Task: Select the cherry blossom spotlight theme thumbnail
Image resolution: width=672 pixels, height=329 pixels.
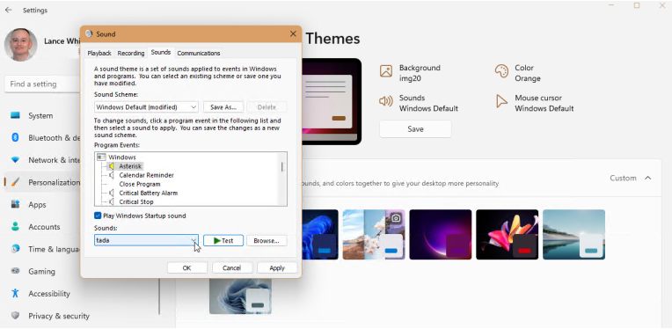Action: (374, 234)
